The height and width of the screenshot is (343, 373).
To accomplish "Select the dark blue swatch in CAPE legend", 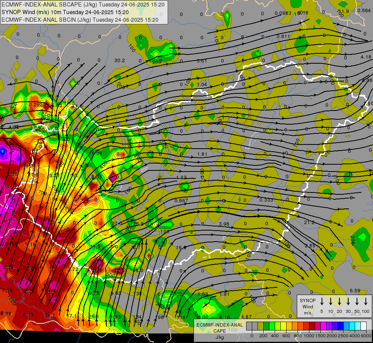I will [x=341, y=326].
